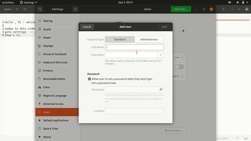251x141 pixels.
Task: Focus the Username text field
Action: pyautogui.click(x=131, y=55)
